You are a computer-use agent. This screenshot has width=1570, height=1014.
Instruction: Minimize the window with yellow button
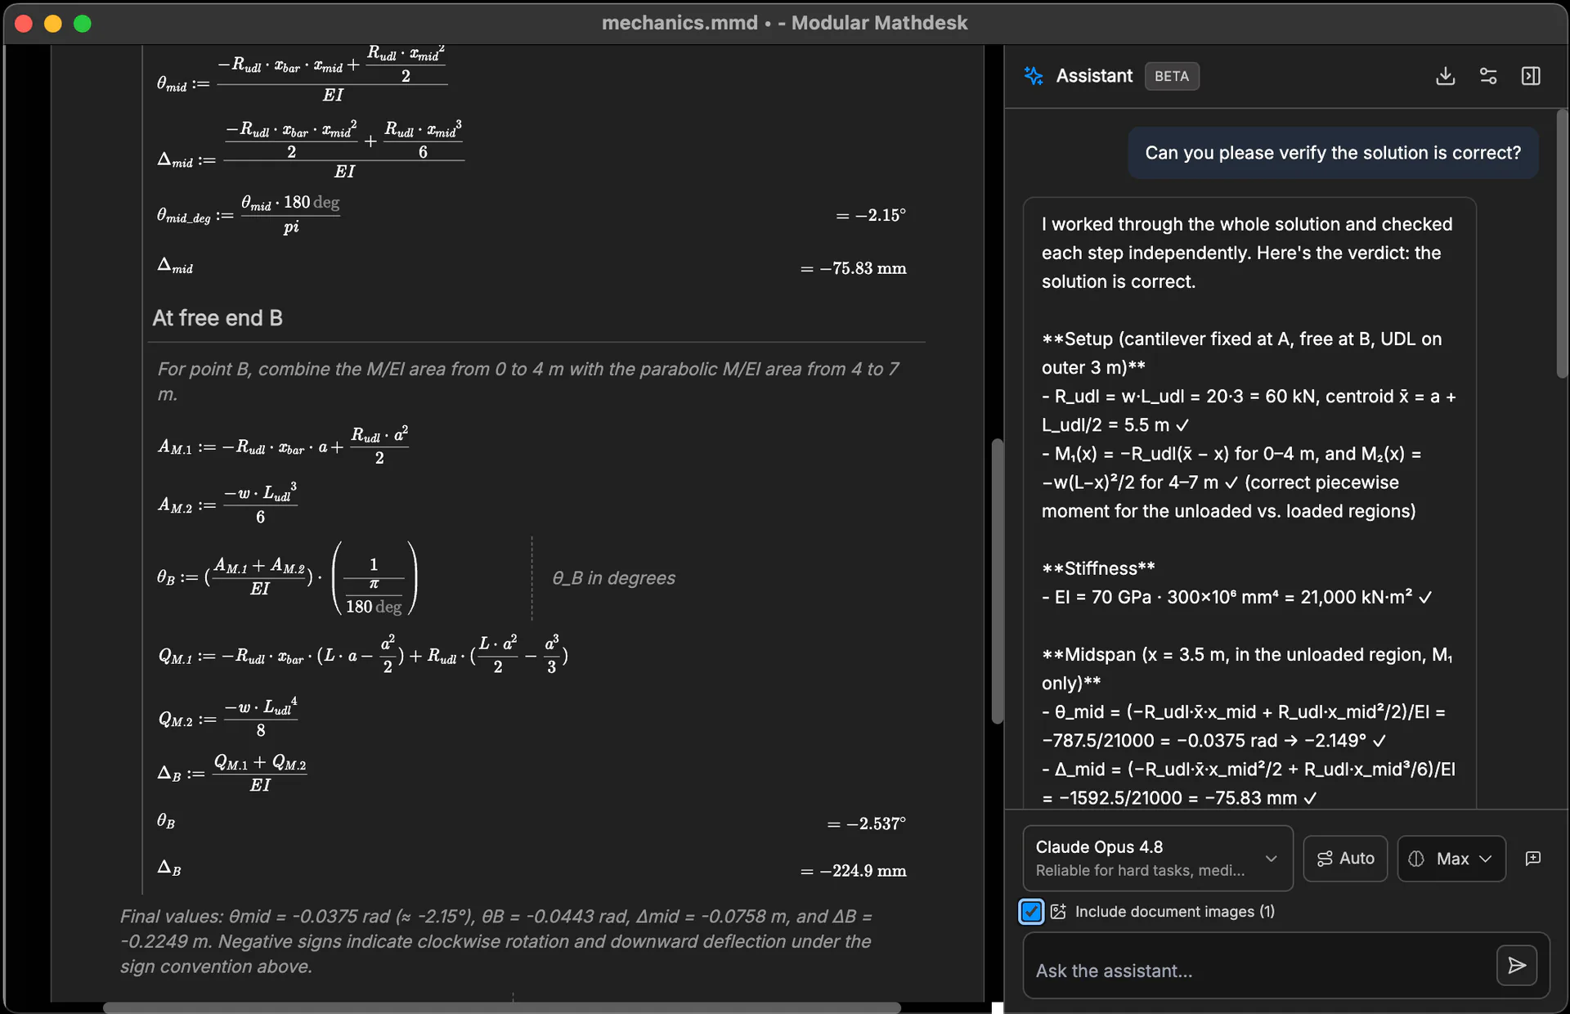(53, 23)
